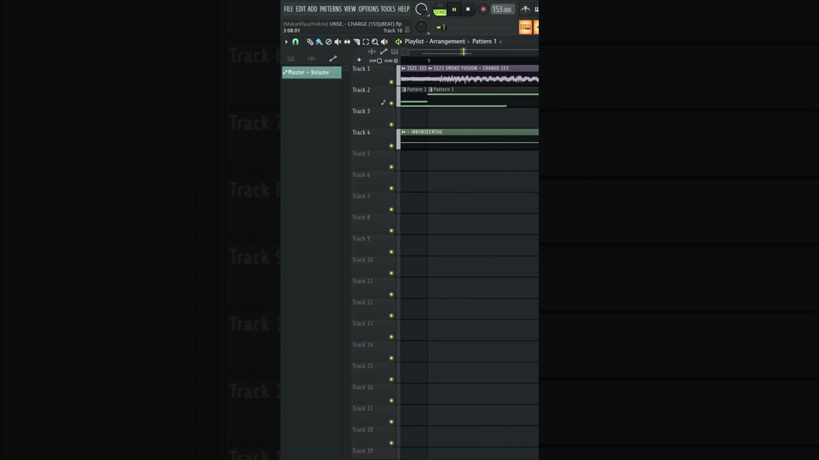Toggle STEP editing mode

pyautogui.click(x=376, y=61)
